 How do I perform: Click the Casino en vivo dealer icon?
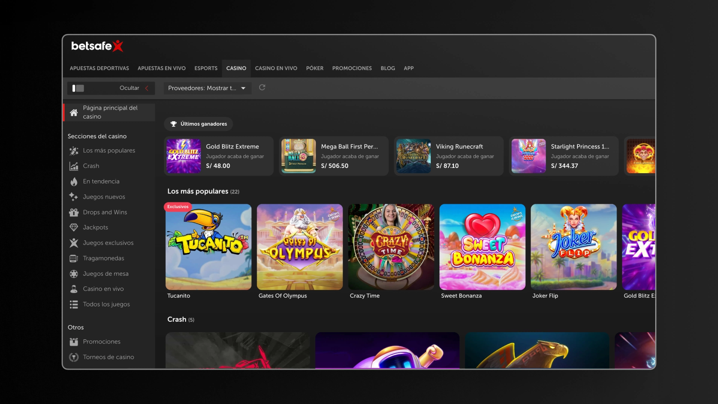point(74,289)
